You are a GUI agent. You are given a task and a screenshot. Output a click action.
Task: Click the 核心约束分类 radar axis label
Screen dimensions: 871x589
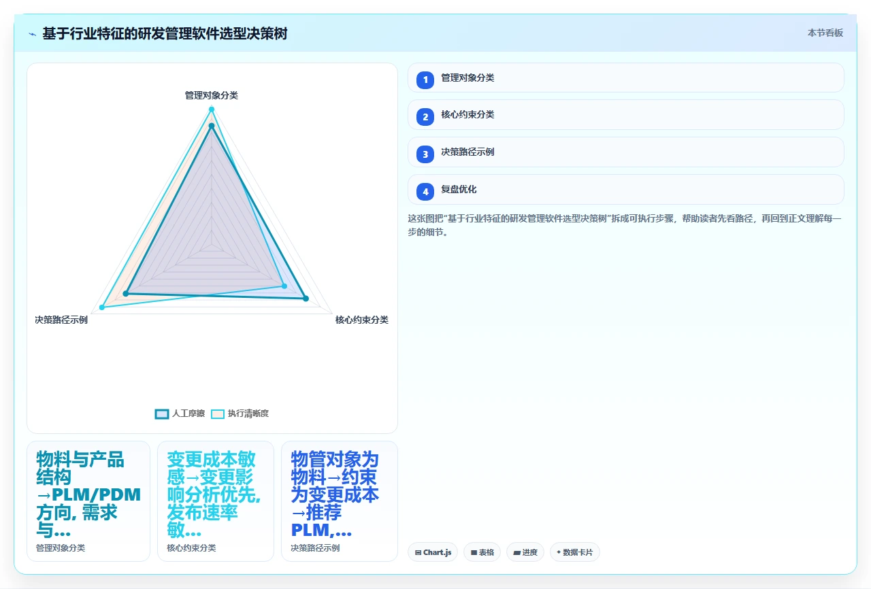tap(362, 320)
